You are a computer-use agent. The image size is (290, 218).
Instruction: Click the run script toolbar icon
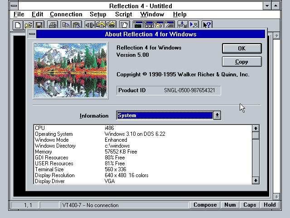pos(193,25)
